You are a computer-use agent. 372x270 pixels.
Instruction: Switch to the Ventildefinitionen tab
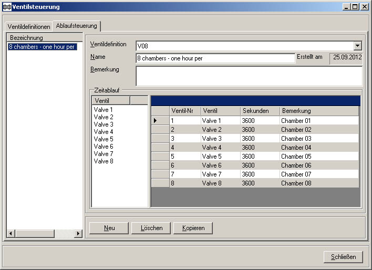29,26
